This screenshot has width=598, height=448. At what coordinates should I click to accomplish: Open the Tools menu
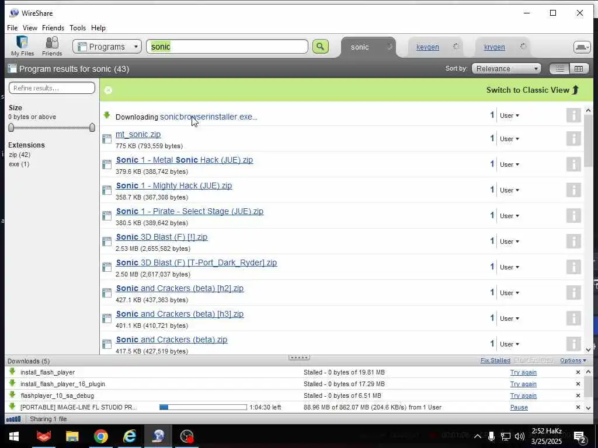coord(78,28)
